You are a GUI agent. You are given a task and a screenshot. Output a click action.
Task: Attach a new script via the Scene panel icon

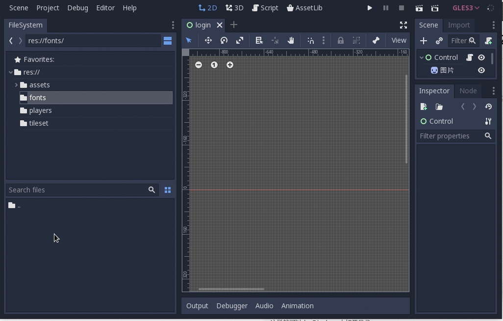[488, 41]
